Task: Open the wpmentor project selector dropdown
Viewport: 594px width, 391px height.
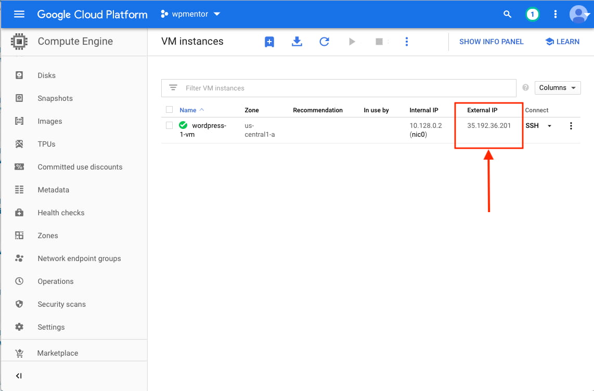Action: click(190, 14)
